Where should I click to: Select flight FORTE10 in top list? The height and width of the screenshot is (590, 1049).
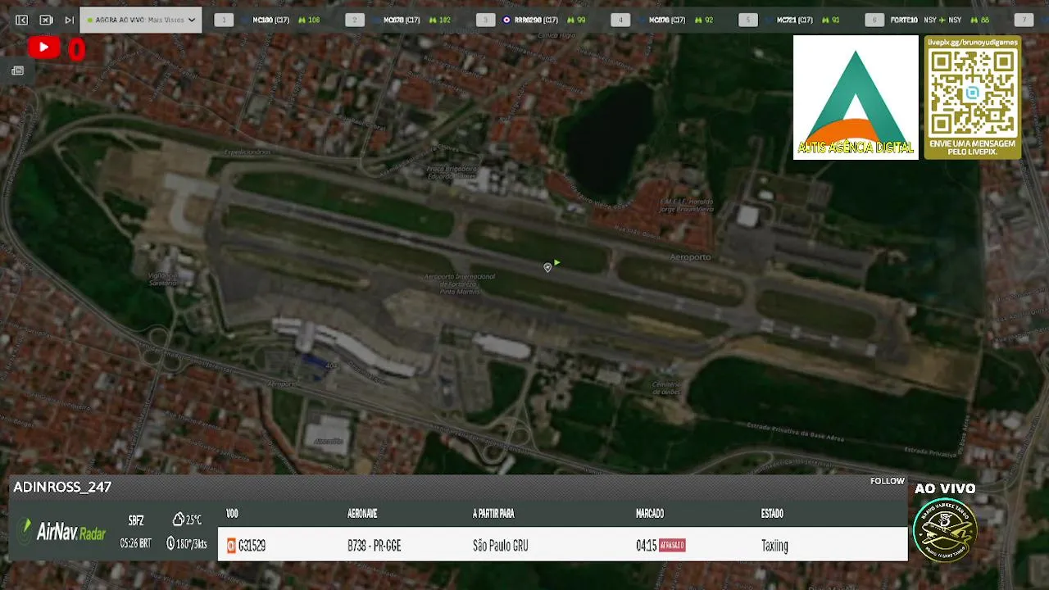904,20
